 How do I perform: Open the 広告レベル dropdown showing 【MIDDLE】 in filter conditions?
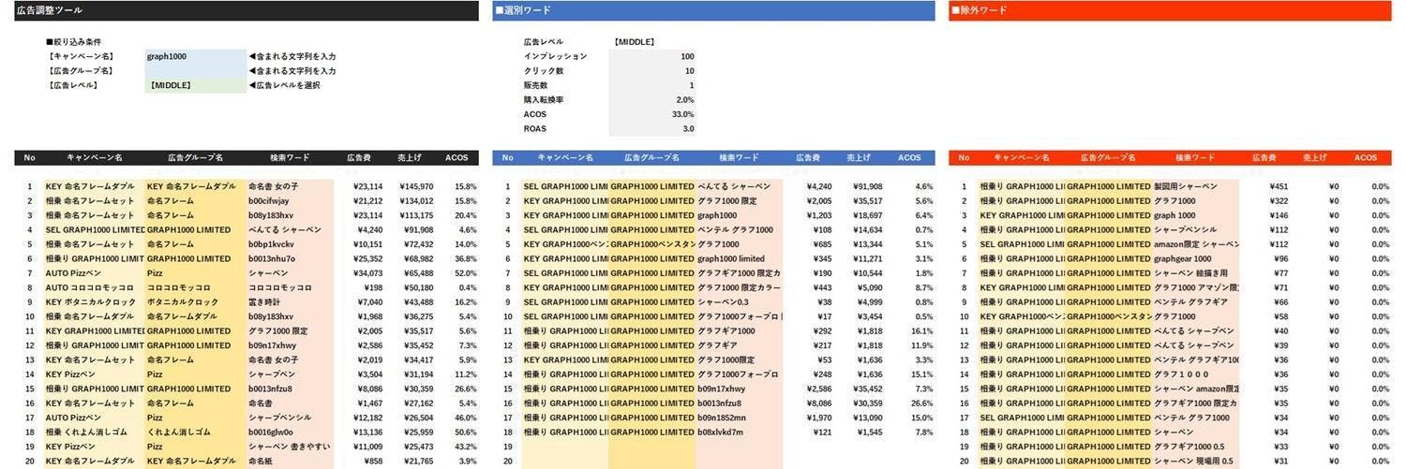tap(192, 86)
